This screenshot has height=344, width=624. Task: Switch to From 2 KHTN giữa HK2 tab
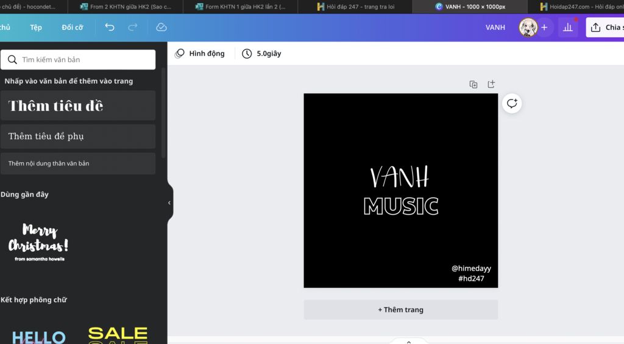(x=126, y=7)
